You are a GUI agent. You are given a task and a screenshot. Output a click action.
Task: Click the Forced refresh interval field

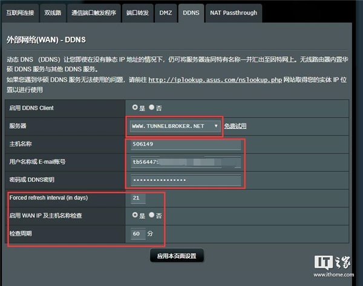138,198
